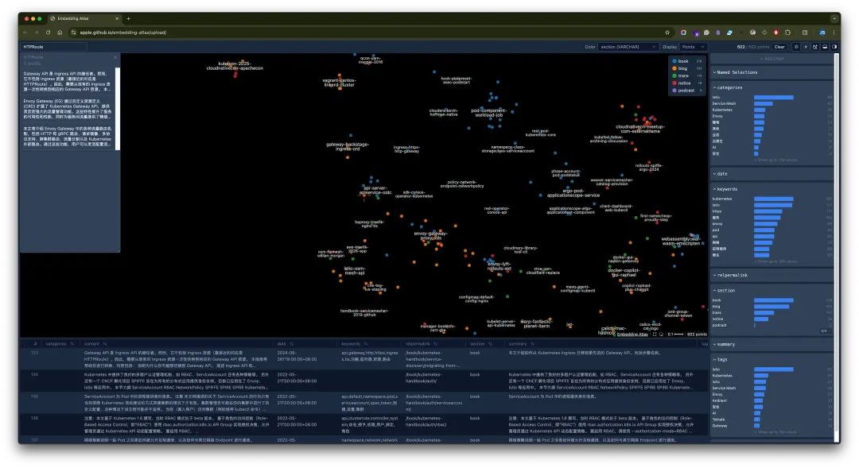Open the browser side panel icon

coord(805,33)
